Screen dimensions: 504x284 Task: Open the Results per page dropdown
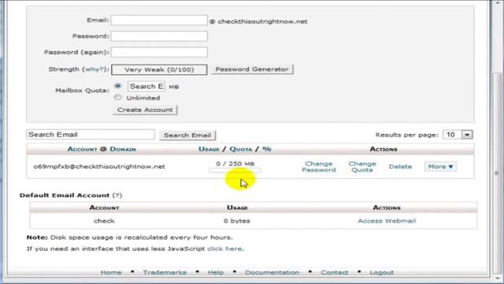coord(458,135)
